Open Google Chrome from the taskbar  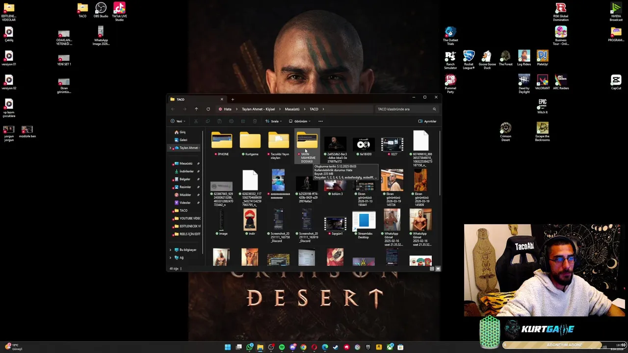point(303,347)
